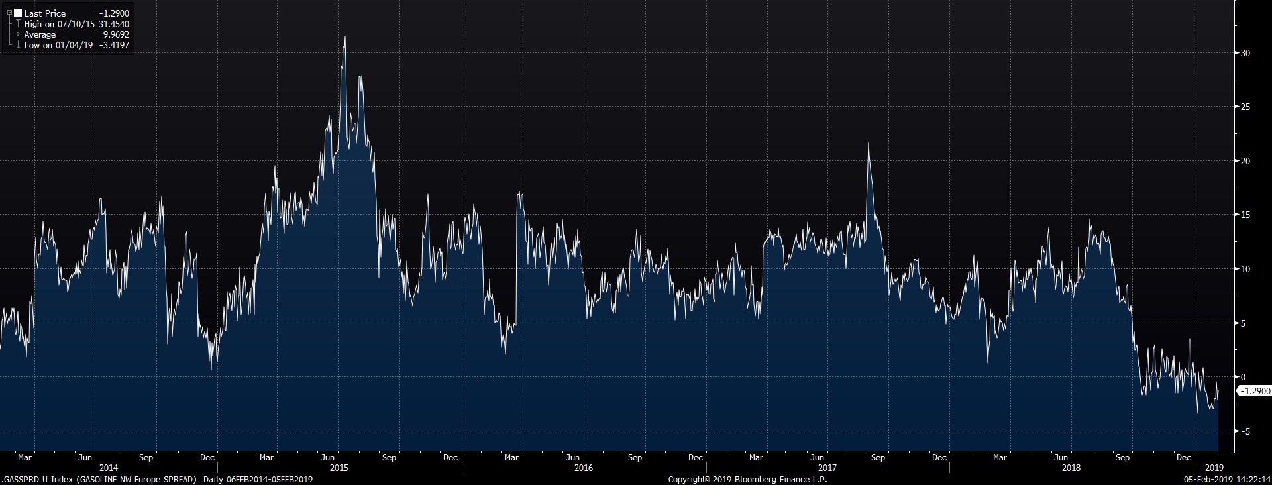Click the High marker icon in legend
The height and width of the screenshot is (485, 1272).
click(x=18, y=24)
